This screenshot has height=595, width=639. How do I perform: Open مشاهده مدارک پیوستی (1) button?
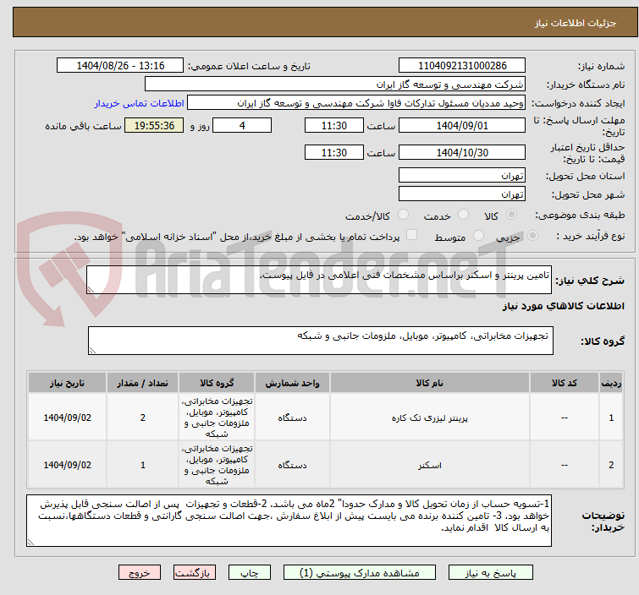tap(360, 573)
